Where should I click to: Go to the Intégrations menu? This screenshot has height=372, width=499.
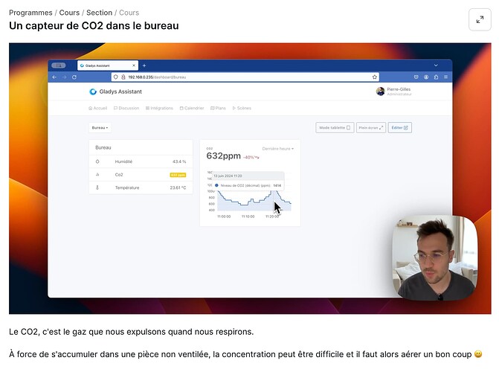(x=159, y=109)
